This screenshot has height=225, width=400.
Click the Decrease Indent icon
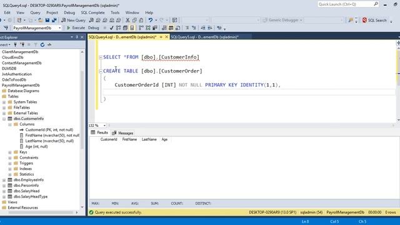(x=203, y=27)
